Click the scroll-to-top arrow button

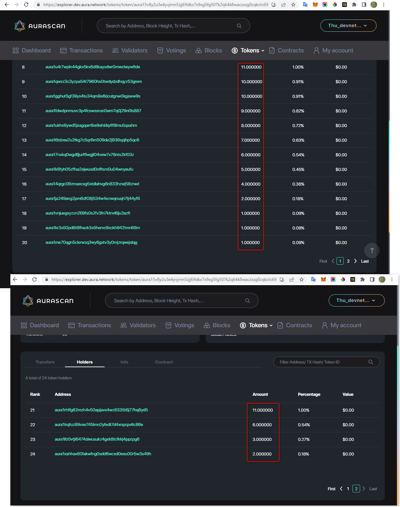(x=372, y=250)
